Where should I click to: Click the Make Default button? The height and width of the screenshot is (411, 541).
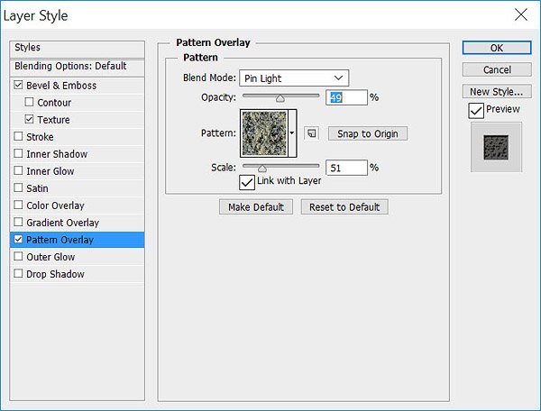pos(256,207)
